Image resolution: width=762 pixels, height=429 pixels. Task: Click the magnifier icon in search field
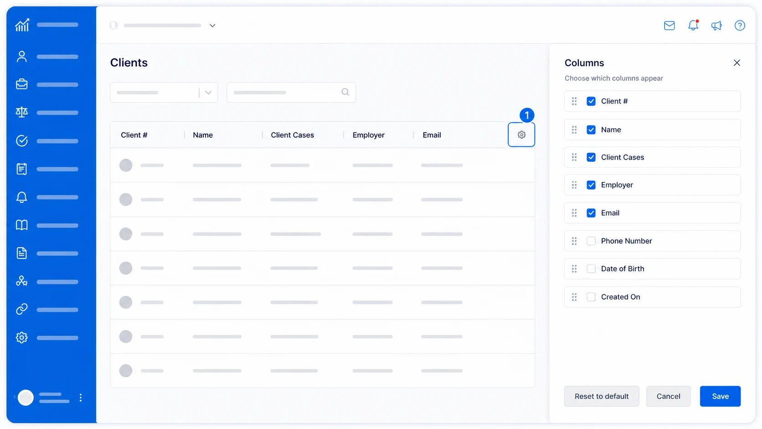(x=345, y=92)
